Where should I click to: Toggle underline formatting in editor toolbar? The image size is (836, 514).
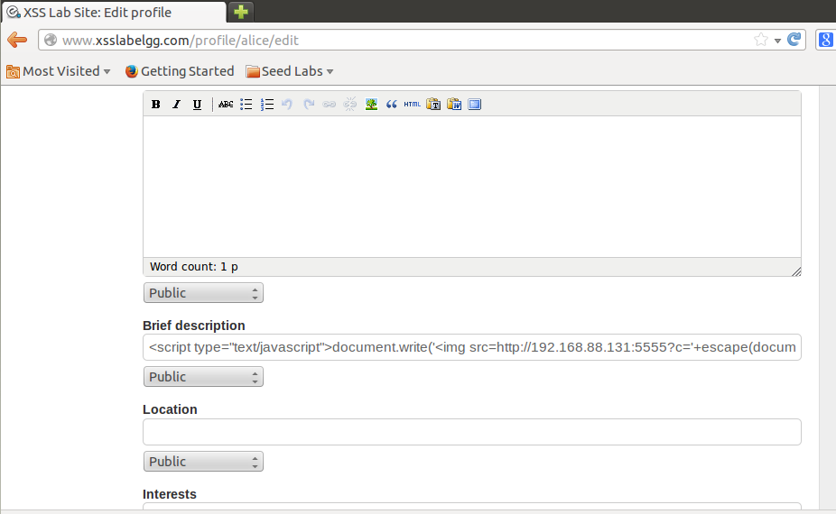point(198,105)
